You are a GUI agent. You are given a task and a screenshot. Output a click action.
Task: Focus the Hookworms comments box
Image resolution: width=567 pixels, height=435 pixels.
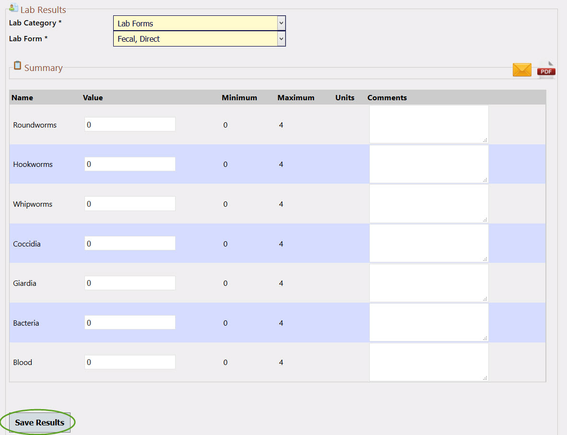point(429,164)
